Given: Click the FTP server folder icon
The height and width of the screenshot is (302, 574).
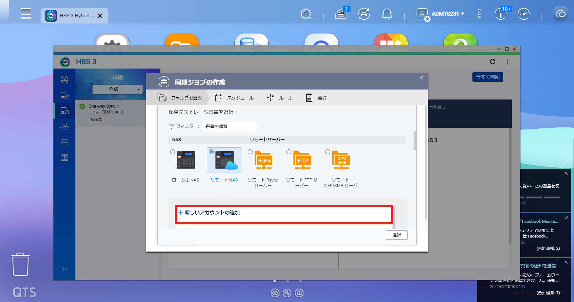Looking at the screenshot, I should 302,160.
